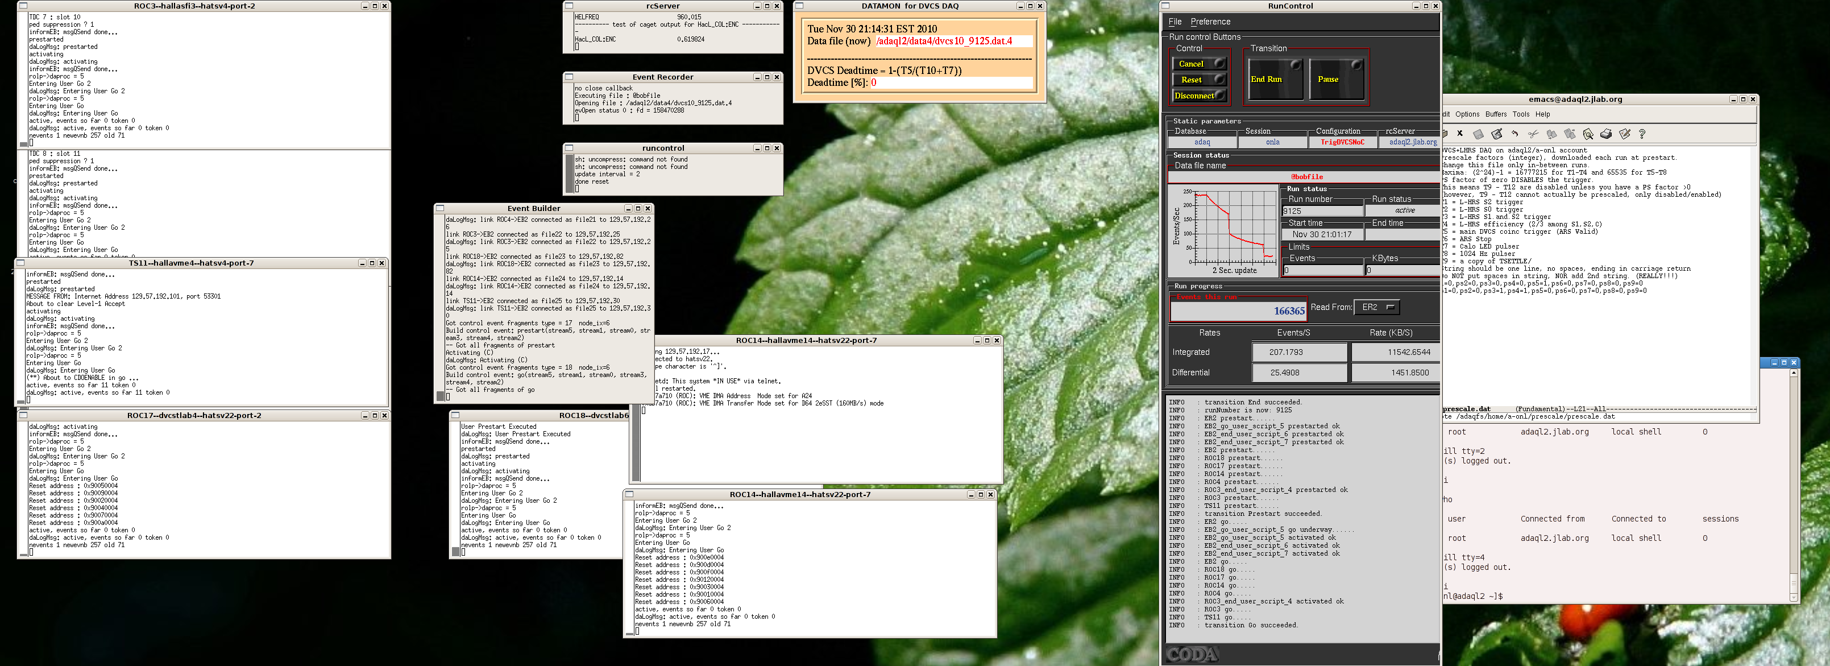Click the Pause transition button
Viewport: 1830px width, 666px height.
click(x=1337, y=79)
